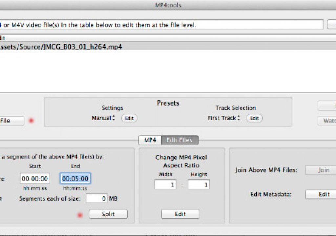Click the aspect ratio Width field
Viewport: 336px width, 236px height.
(165, 185)
